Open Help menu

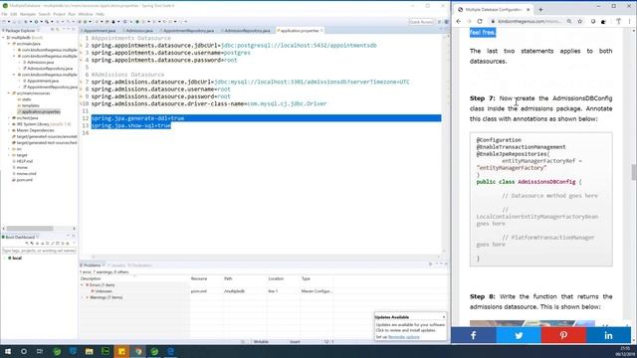point(100,14)
